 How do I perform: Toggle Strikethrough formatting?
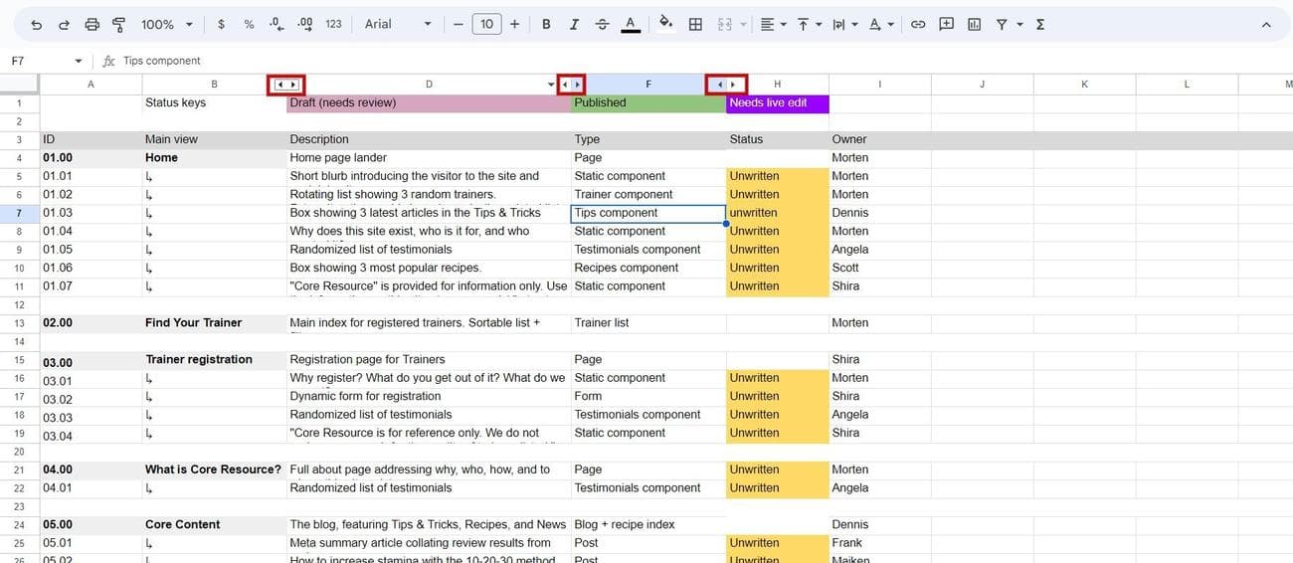coord(602,24)
